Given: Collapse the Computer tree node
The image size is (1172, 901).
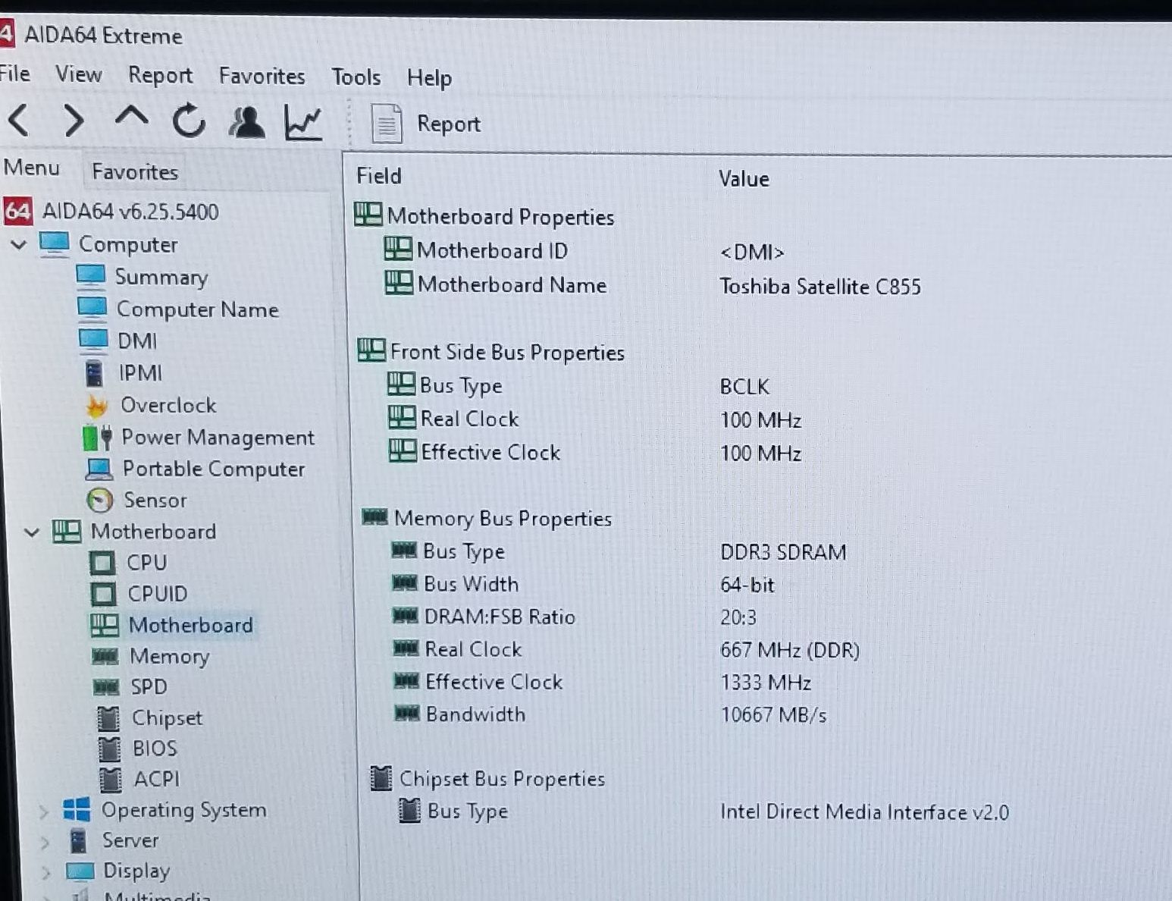Looking at the screenshot, I should [x=19, y=245].
